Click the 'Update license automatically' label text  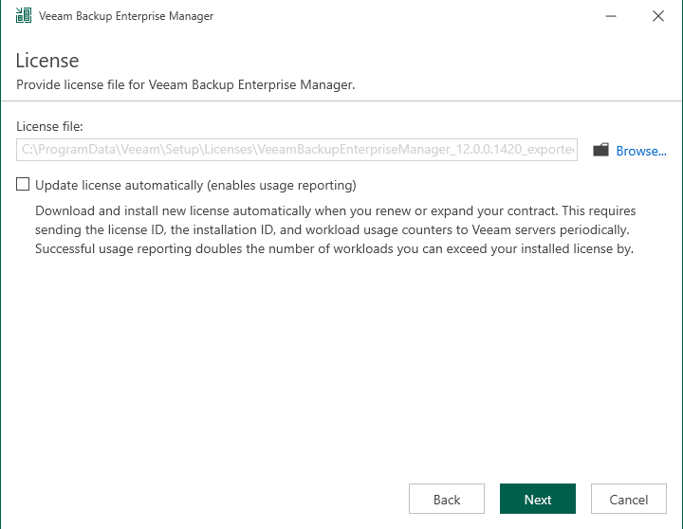[x=195, y=185]
